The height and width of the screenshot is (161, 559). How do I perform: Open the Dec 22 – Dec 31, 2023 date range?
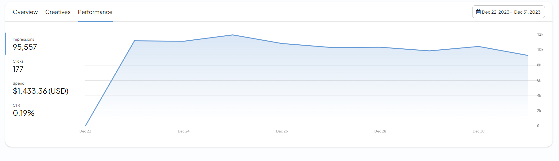508,12
